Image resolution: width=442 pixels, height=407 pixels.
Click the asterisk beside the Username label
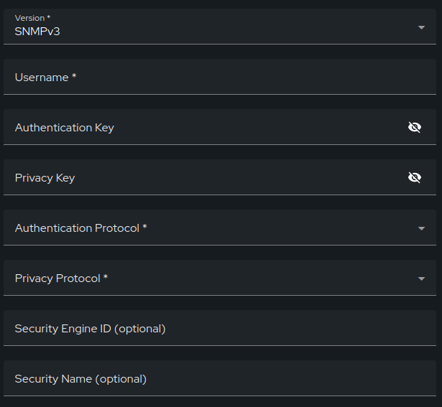74,75
